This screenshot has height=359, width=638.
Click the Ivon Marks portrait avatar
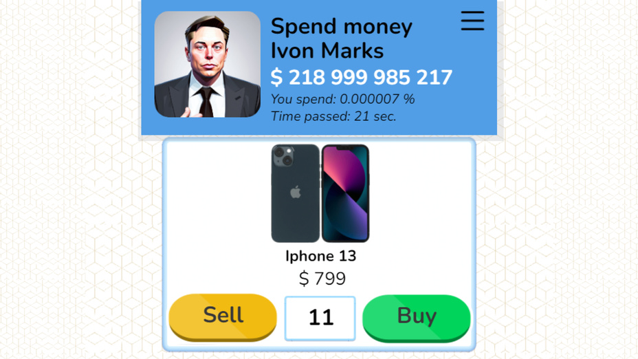[x=208, y=65]
